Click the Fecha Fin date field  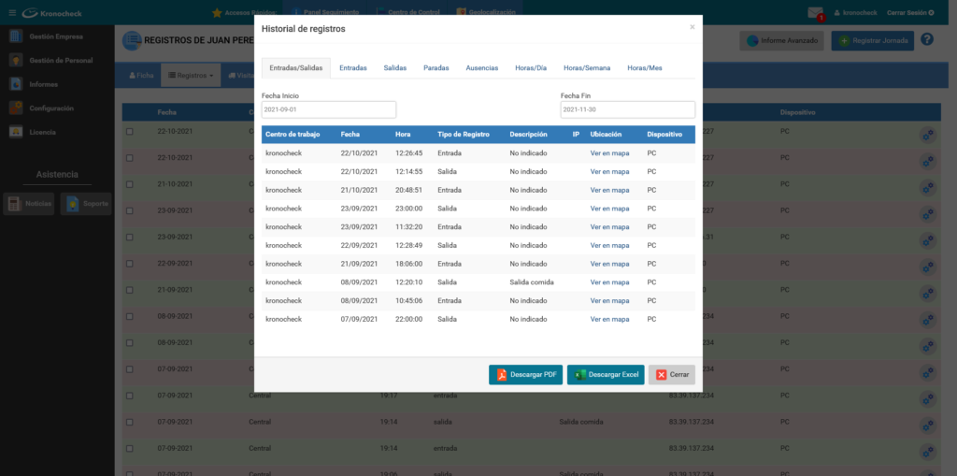627,109
